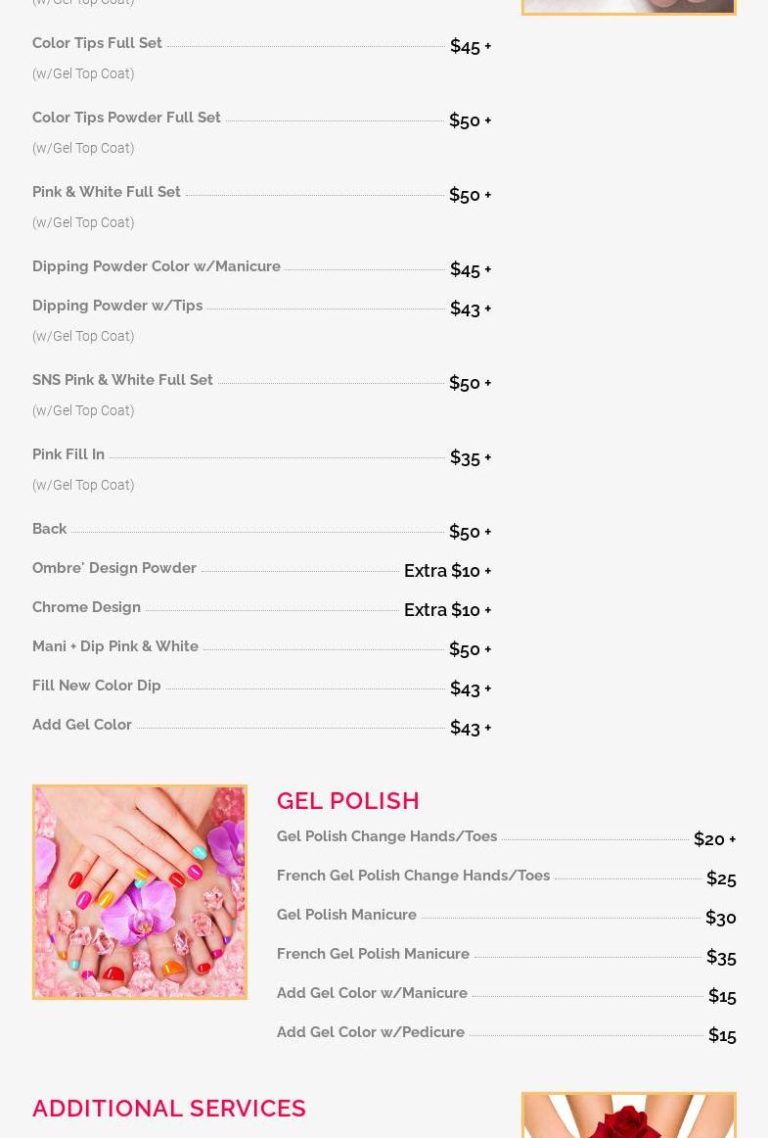
Task: Click Color Tips Full Set item
Action: tap(97, 43)
